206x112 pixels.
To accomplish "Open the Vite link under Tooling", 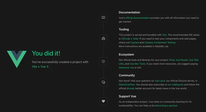I will click(x=164, y=35).
